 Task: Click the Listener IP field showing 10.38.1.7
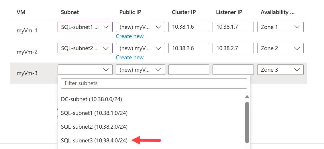pos(233,27)
